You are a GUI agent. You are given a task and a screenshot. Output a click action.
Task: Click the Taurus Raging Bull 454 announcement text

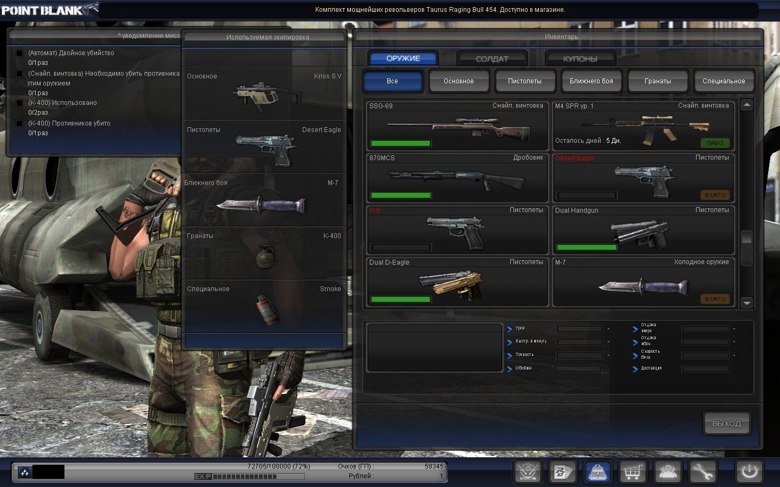coord(440,10)
